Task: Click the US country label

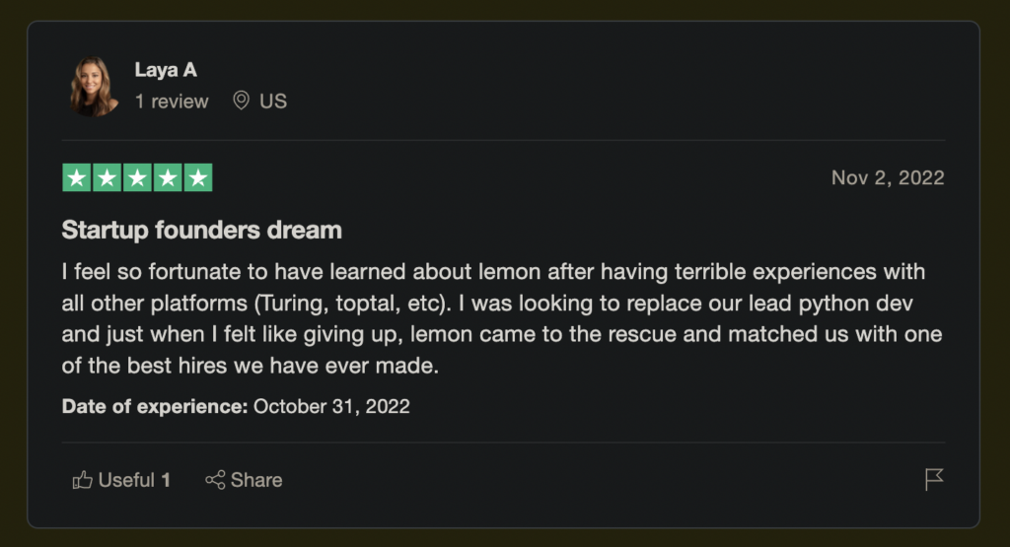Action: click(x=273, y=102)
